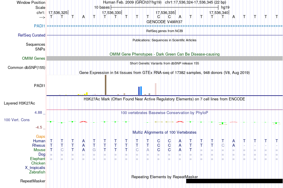Click the hg19 label beside the scale bar
The image size is (283, 188).
pyautogui.click(x=225, y=7)
